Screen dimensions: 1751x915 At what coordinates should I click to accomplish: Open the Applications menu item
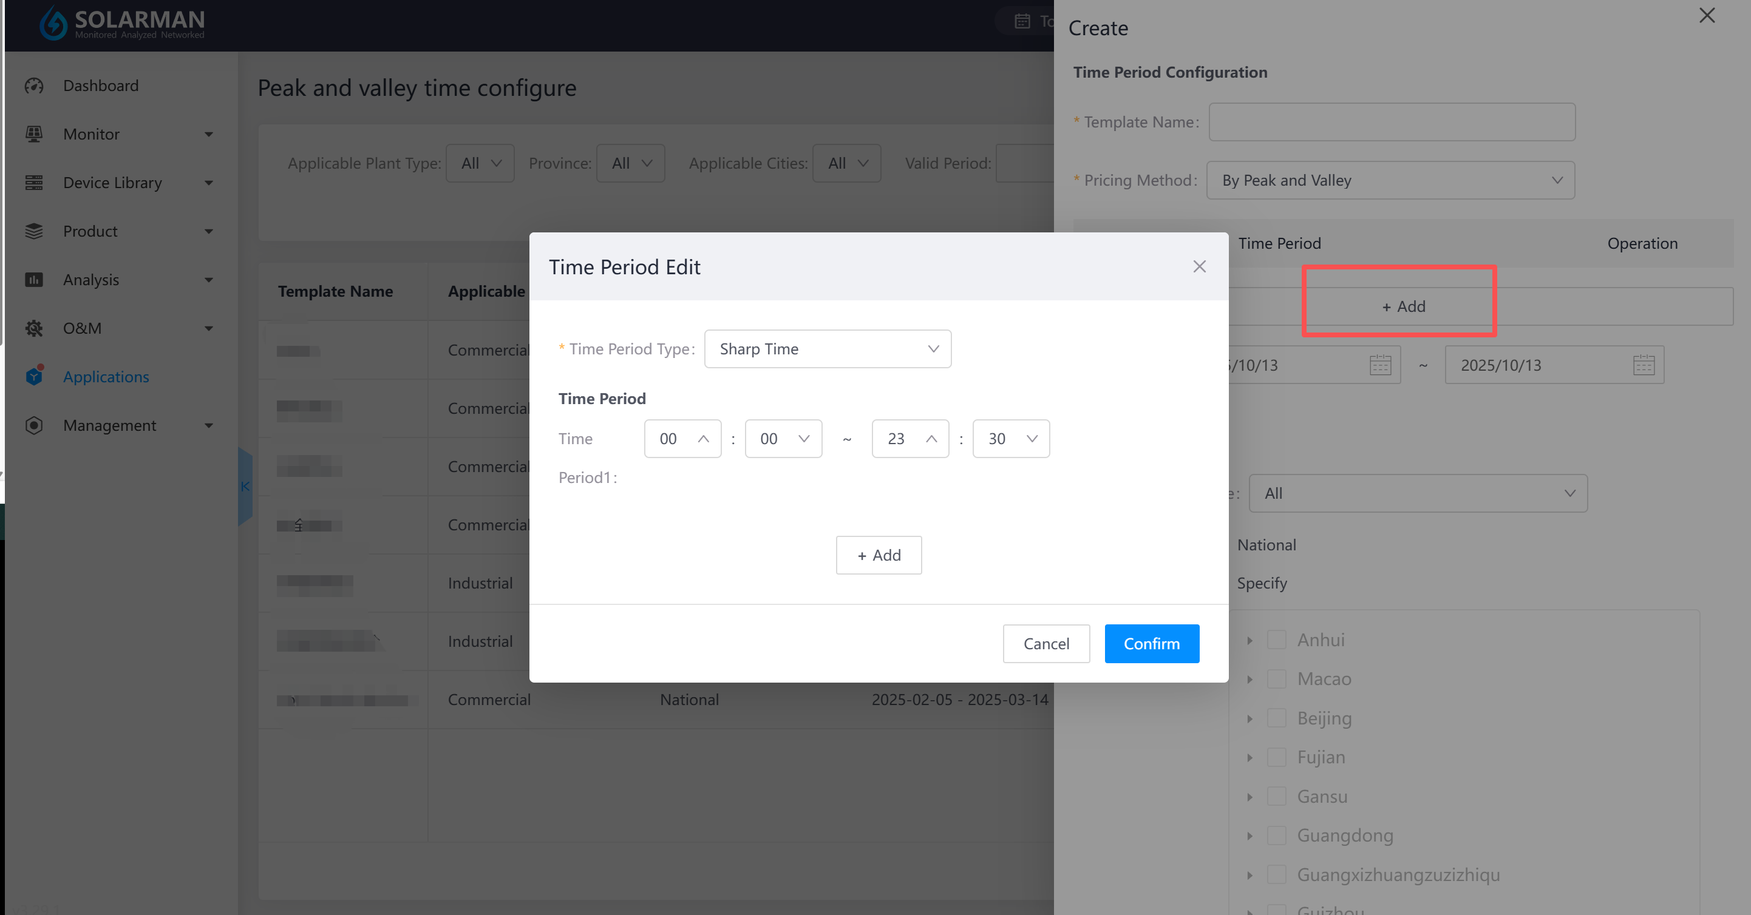pos(106,376)
